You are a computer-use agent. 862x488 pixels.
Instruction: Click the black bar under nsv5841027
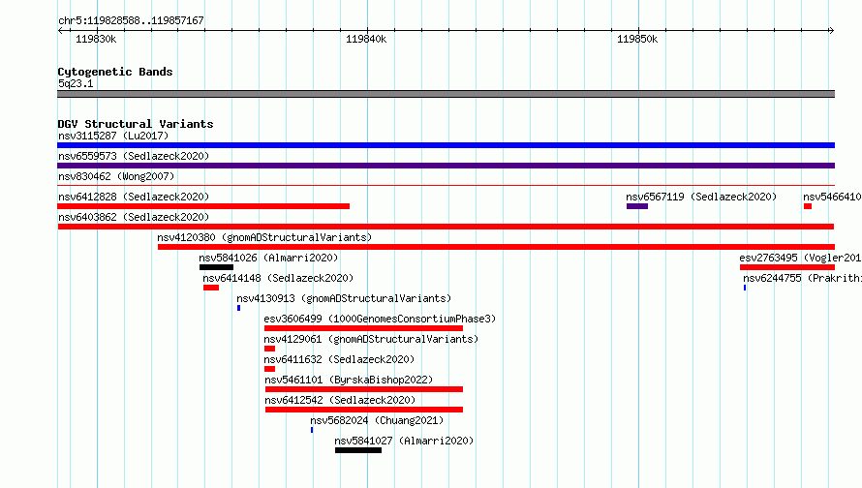[358, 450]
